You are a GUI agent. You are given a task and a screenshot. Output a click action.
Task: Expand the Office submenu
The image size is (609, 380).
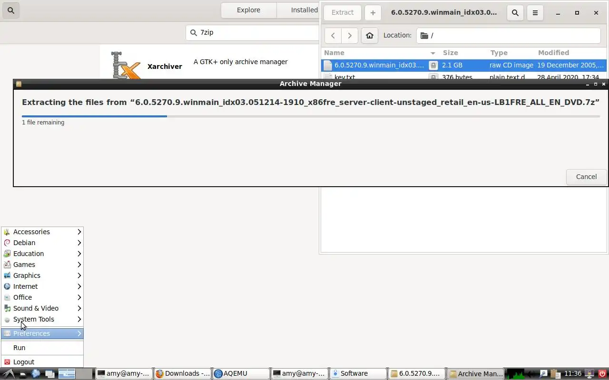[x=42, y=297]
